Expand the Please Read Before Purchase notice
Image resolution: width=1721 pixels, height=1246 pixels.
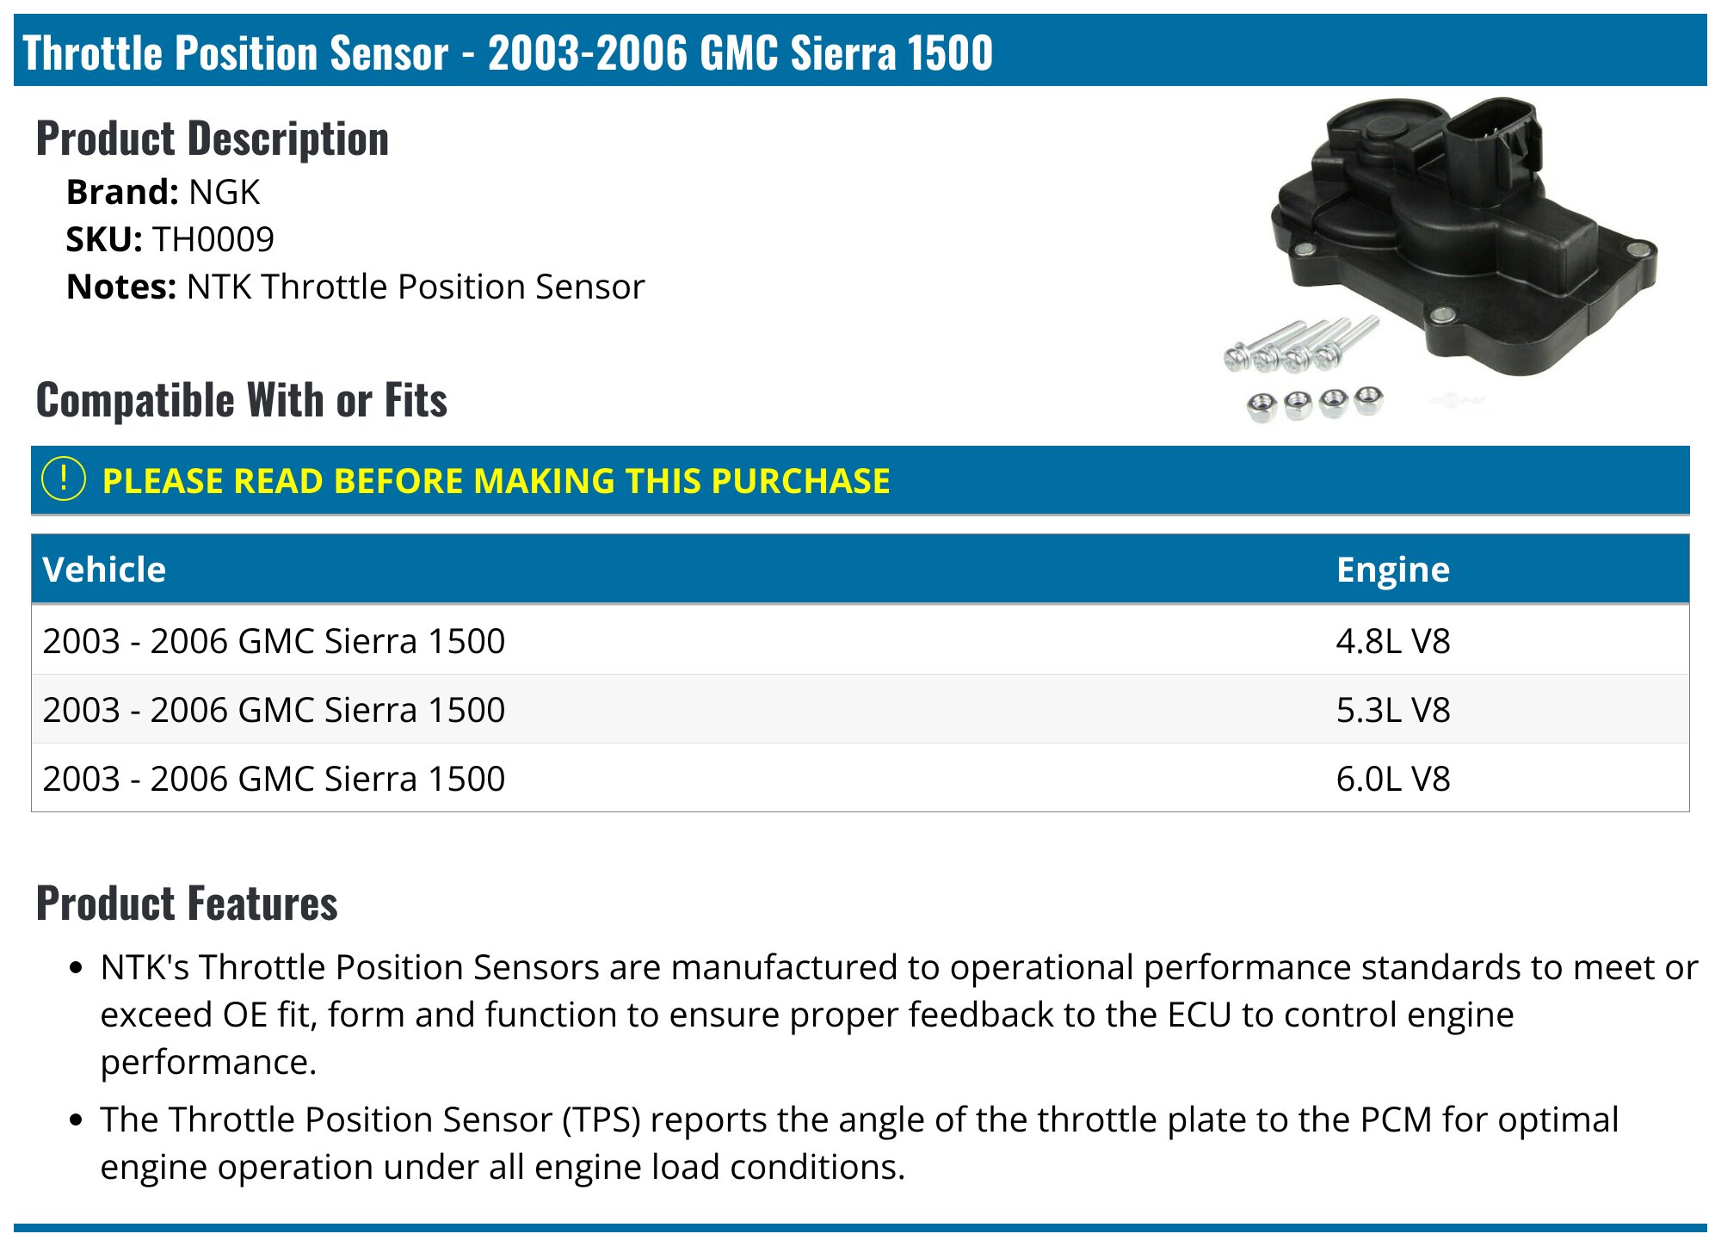pos(496,481)
